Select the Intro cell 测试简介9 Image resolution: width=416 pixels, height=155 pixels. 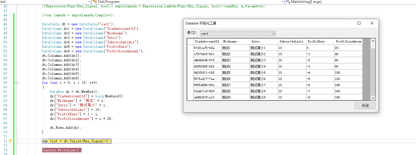click(264, 97)
